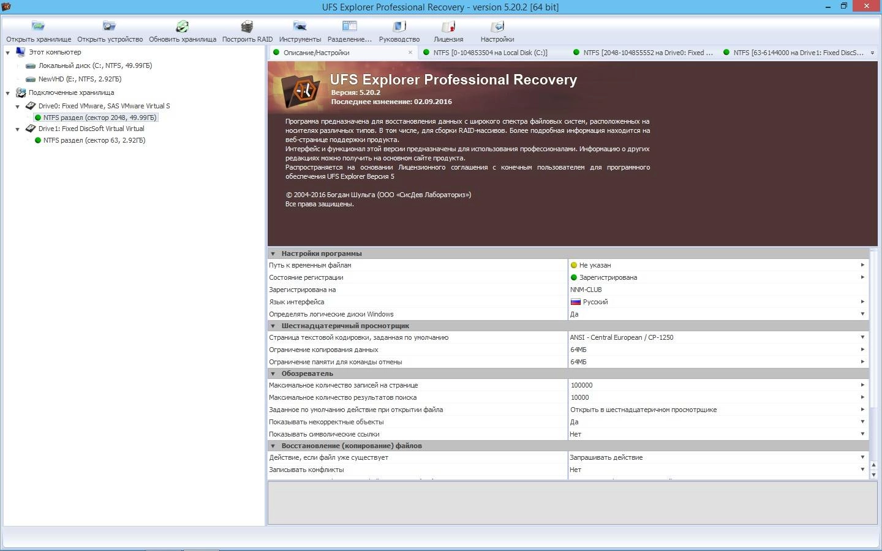Click the Локальный диск C: drive icon
882x551 pixels.
coord(31,66)
